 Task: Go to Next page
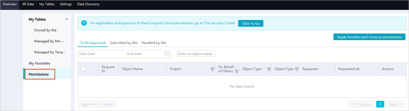[396, 104]
